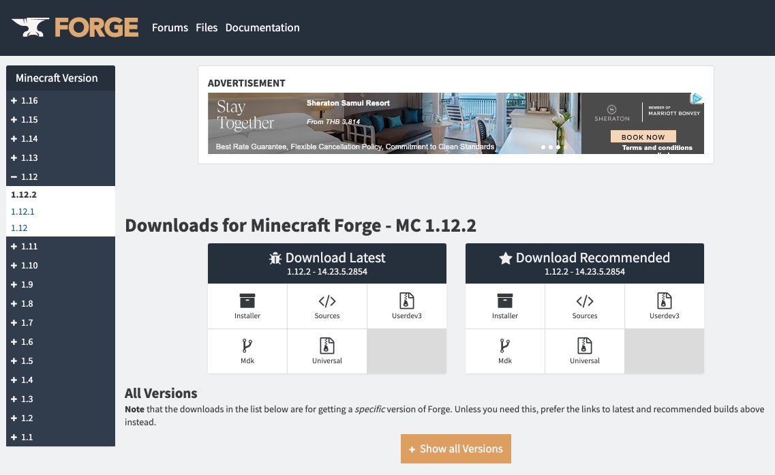Click the Show all Versions button

455,448
